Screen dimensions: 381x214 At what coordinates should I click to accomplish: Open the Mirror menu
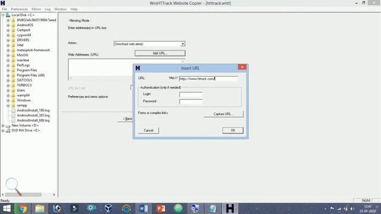click(36, 9)
